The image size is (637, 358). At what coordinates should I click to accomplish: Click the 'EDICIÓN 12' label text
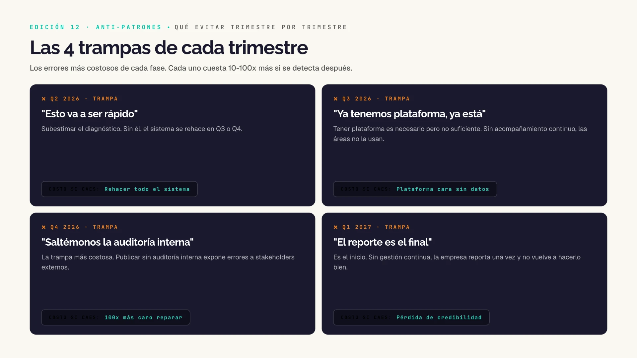click(55, 27)
